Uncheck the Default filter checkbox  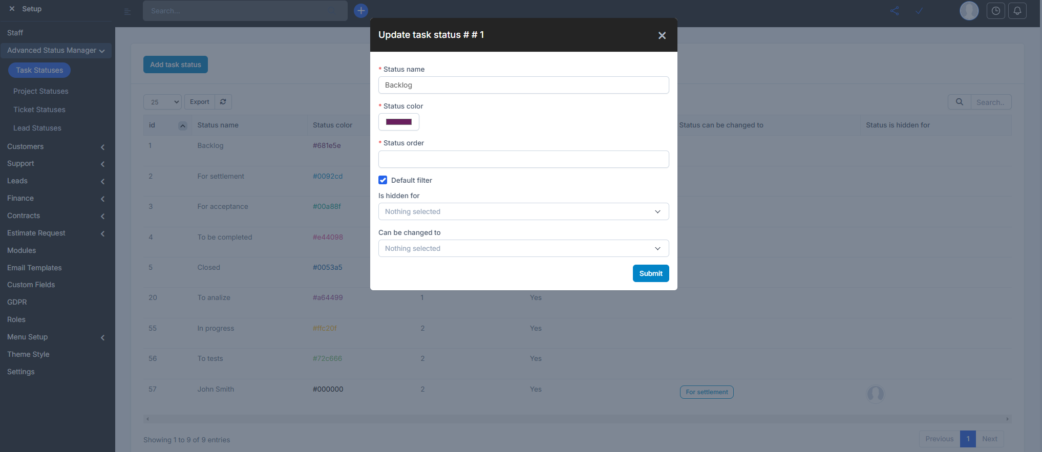(383, 180)
